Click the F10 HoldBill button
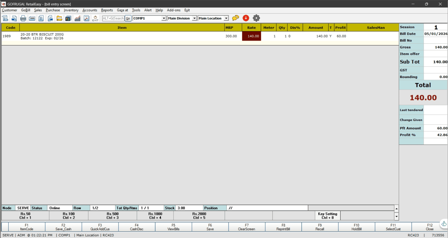The height and width of the screenshot is (238, 448). click(x=356, y=227)
